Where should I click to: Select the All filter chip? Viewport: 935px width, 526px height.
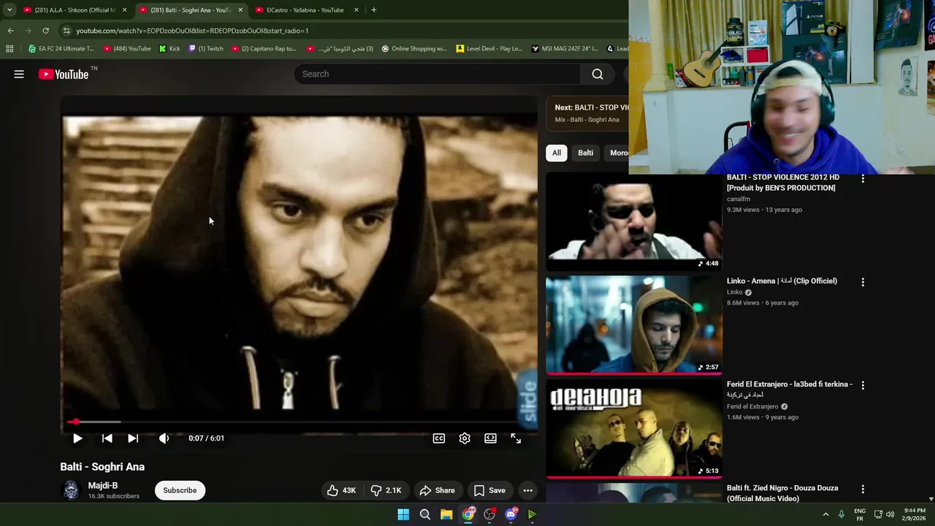pyautogui.click(x=557, y=153)
